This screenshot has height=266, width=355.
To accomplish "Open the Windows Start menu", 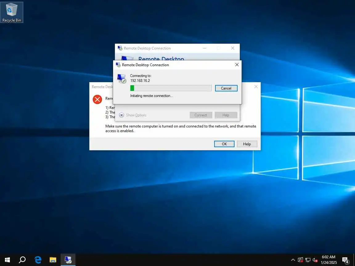I will tap(7, 260).
